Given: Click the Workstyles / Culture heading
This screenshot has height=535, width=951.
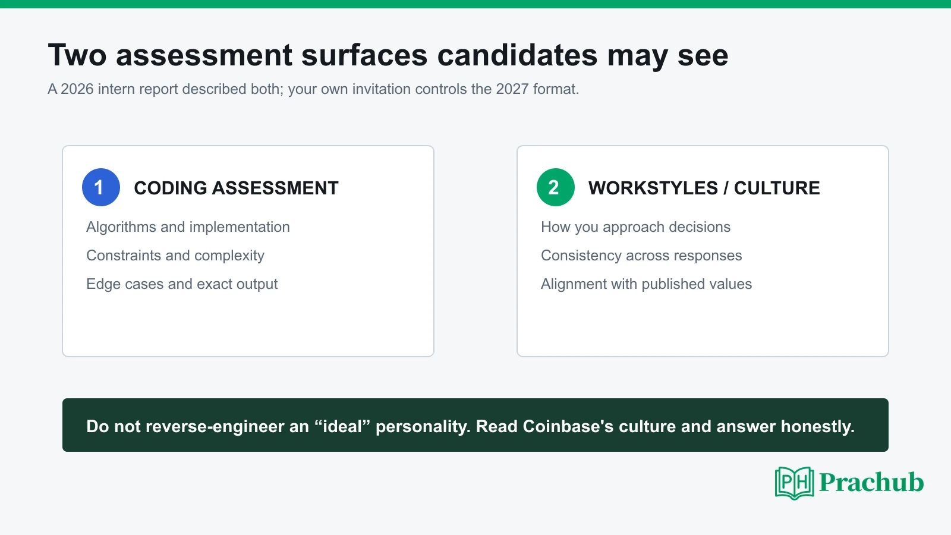Looking at the screenshot, I should pyautogui.click(x=704, y=188).
